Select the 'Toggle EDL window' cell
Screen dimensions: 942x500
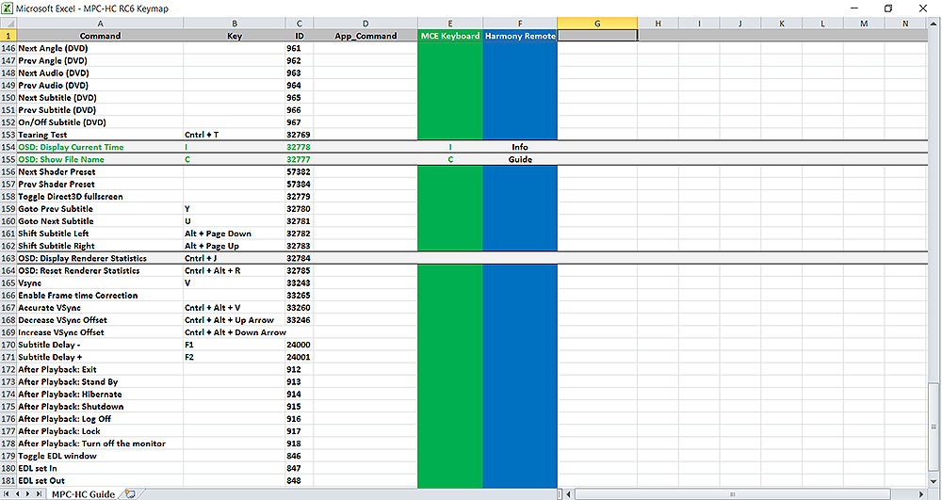[100, 456]
